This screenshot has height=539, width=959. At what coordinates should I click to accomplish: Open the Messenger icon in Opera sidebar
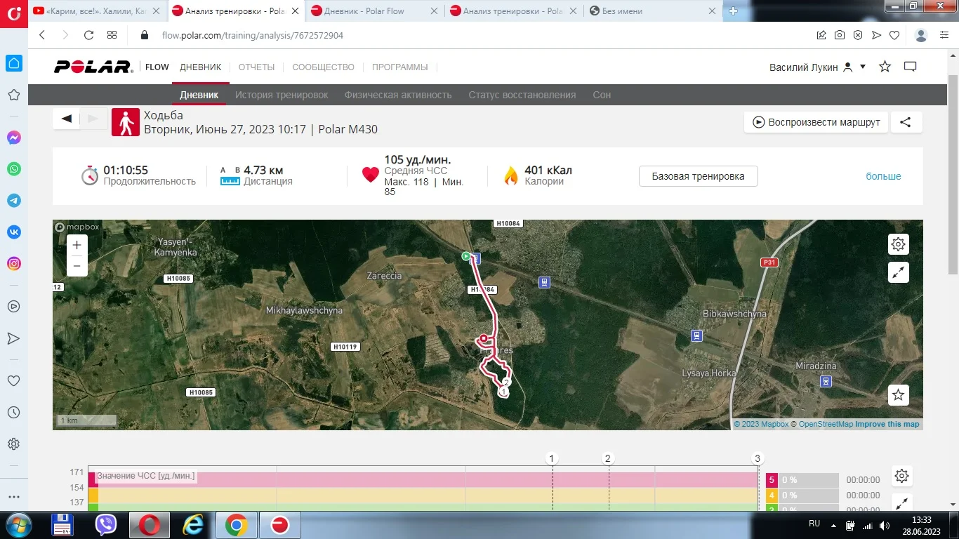pos(14,138)
